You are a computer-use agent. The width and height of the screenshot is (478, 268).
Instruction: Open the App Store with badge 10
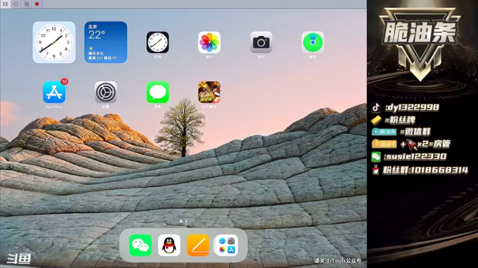54,92
